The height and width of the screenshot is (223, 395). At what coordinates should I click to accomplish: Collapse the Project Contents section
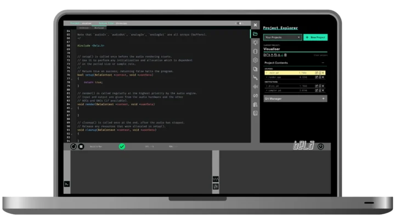click(x=323, y=63)
